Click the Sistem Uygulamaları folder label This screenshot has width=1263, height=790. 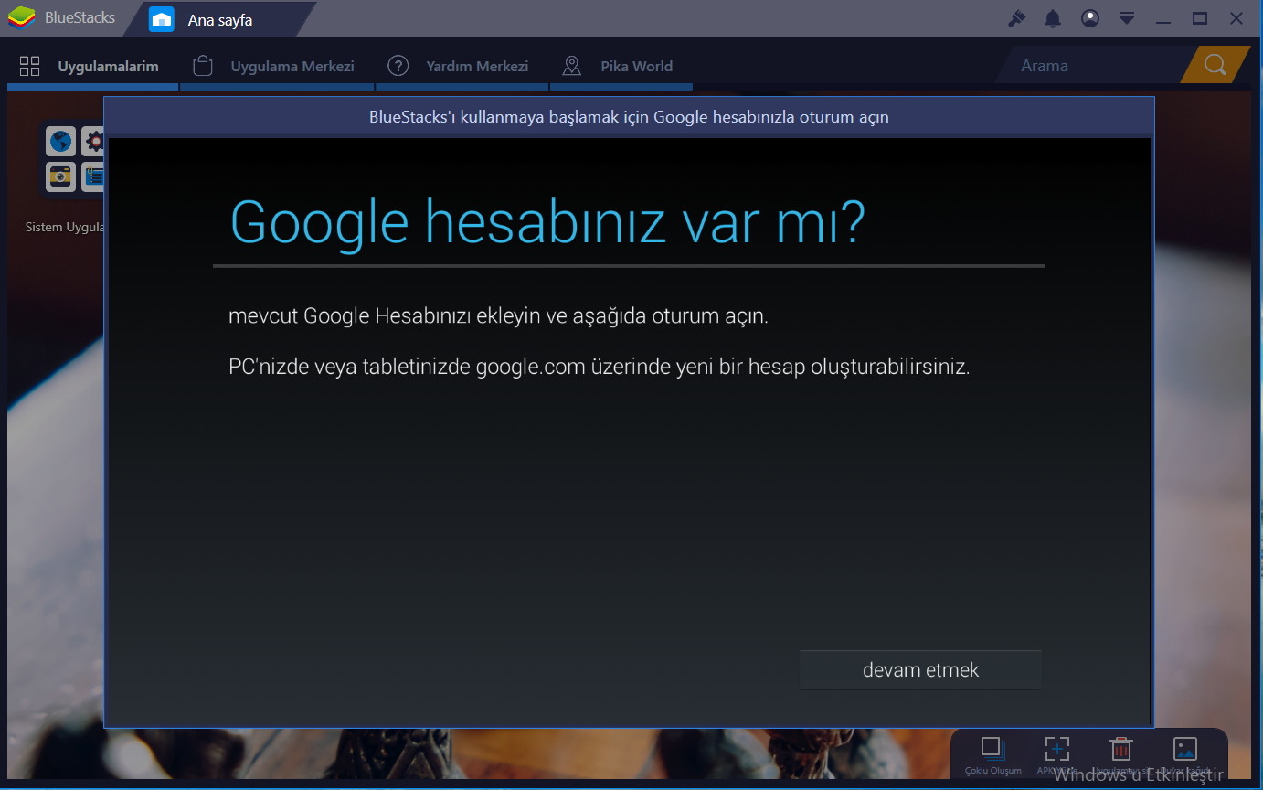64,227
